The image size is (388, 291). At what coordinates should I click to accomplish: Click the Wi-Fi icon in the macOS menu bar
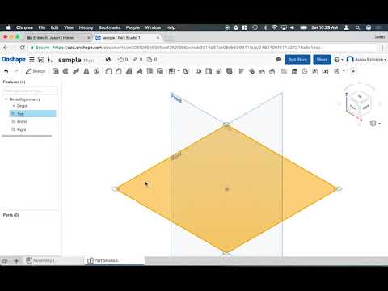point(274,27)
